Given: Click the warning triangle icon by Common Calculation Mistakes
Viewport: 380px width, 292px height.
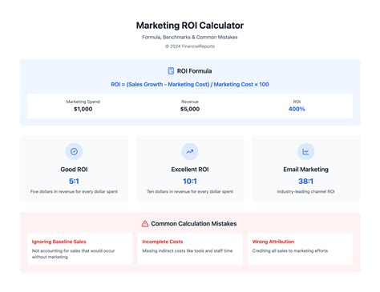Looking at the screenshot, I should [145, 223].
